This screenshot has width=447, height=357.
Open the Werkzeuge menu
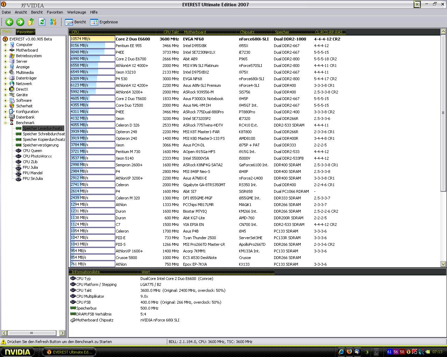point(76,12)
